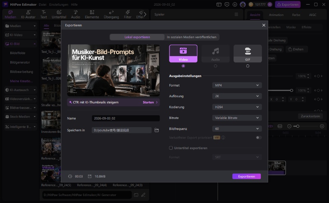Open the Audio tool

[x=76, y=15]
